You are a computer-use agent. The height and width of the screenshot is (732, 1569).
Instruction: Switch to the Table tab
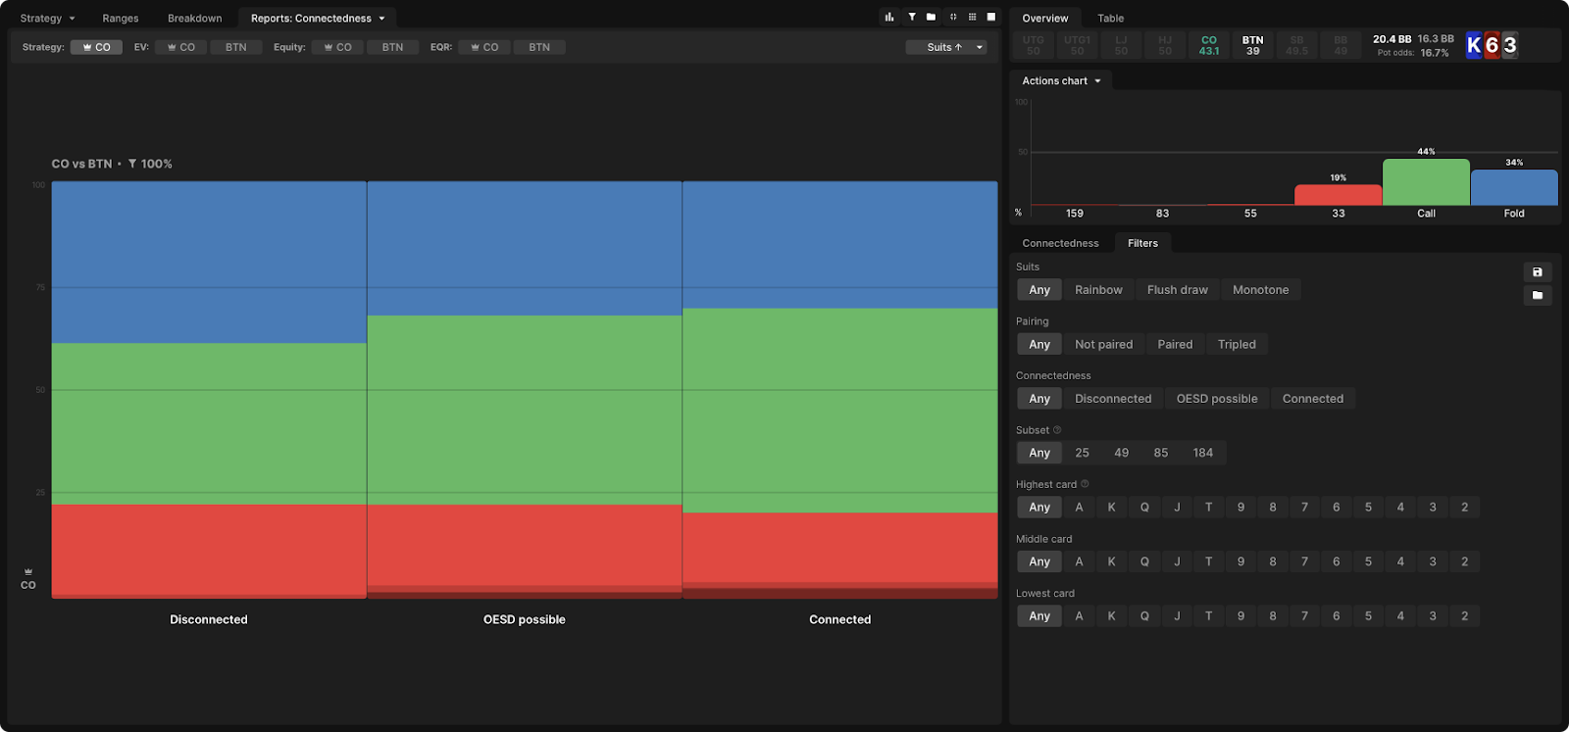coord(1110,18)
